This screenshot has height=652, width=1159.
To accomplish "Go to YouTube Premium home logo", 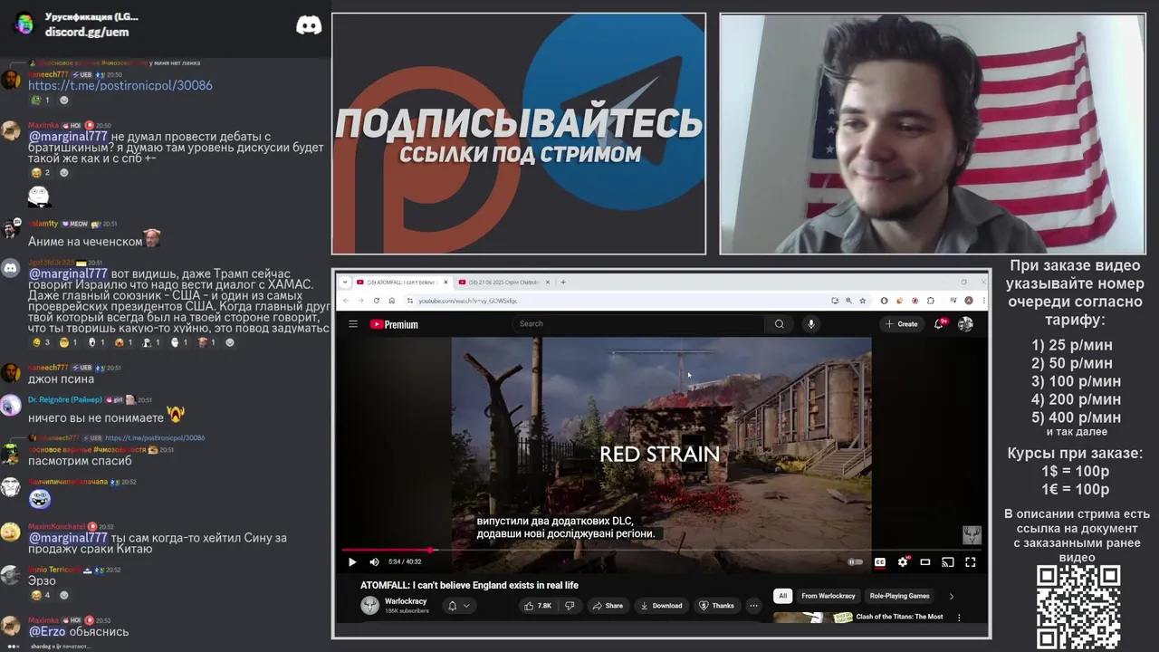I will (394, 324).
